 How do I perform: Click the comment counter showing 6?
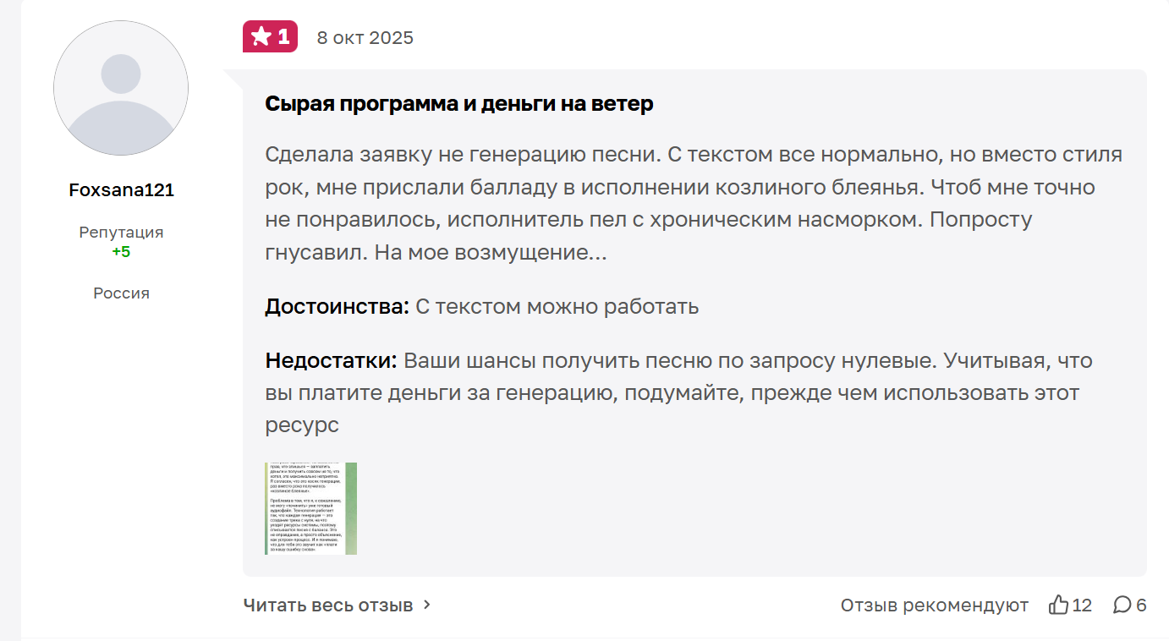tap(1142, 605)
